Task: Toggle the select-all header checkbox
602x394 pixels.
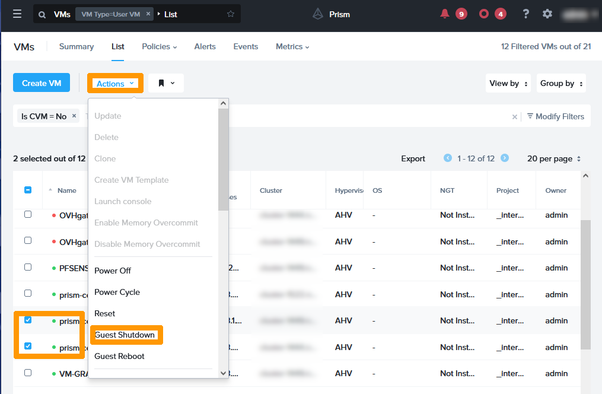Action: 28,190
